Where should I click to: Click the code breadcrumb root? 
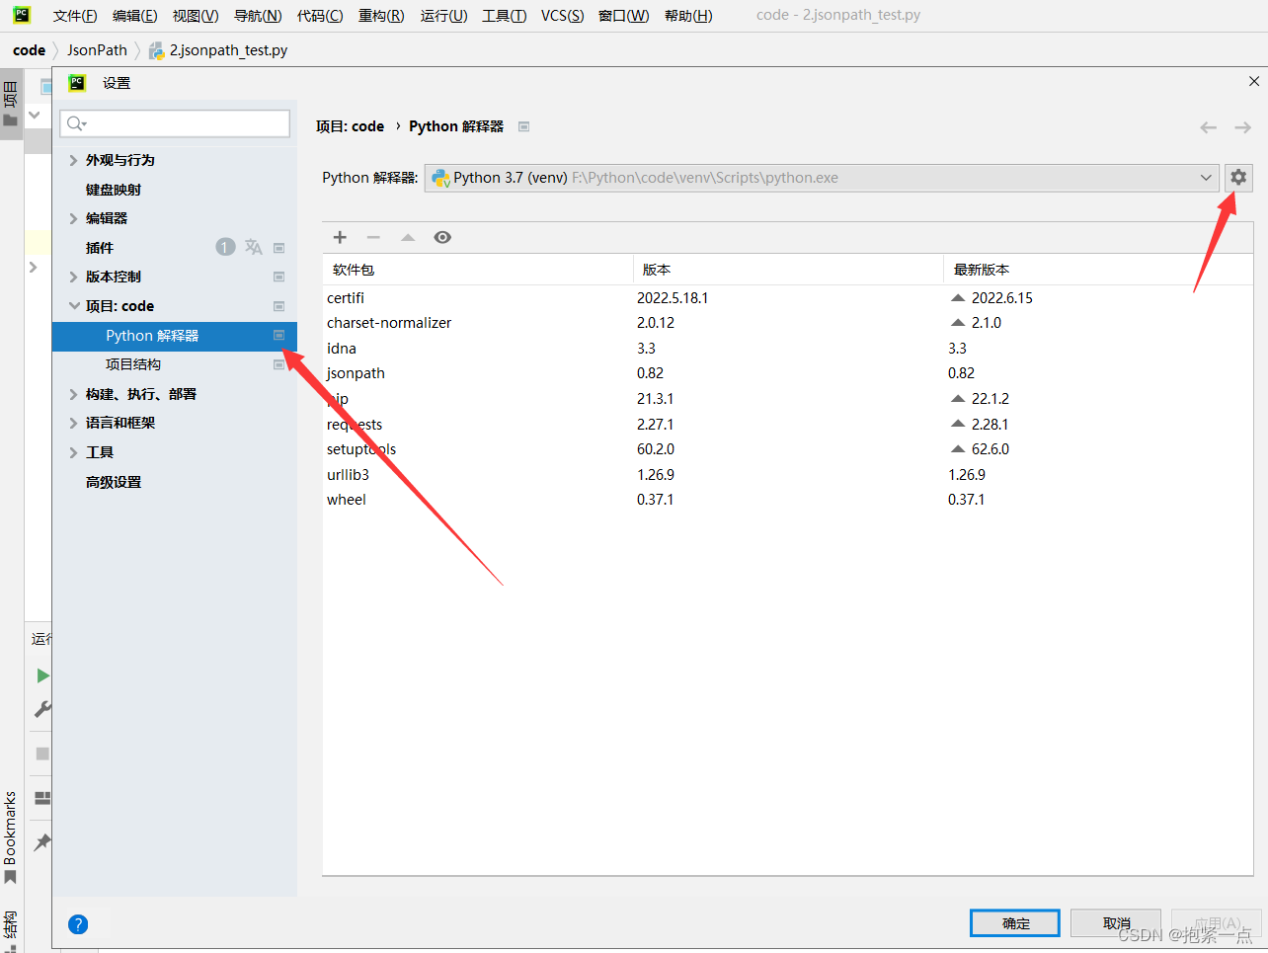click(x=29, y=50)
